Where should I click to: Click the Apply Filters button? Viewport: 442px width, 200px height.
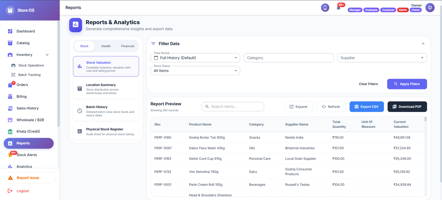pyautogui.click(x=407, y=84)
